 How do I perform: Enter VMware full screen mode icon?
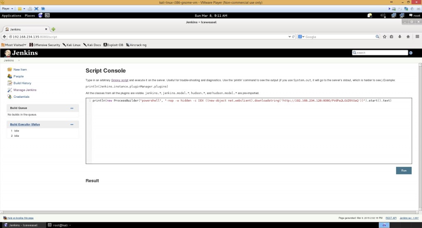click(x=36, y=9)
